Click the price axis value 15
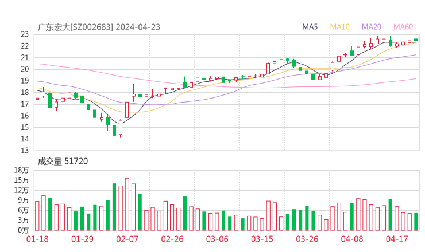Viewport: 425px width, 252px height. pos(25,127)
